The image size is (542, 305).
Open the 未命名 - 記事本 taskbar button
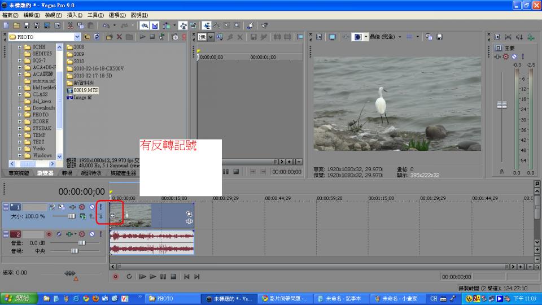(x=340, y=298)
